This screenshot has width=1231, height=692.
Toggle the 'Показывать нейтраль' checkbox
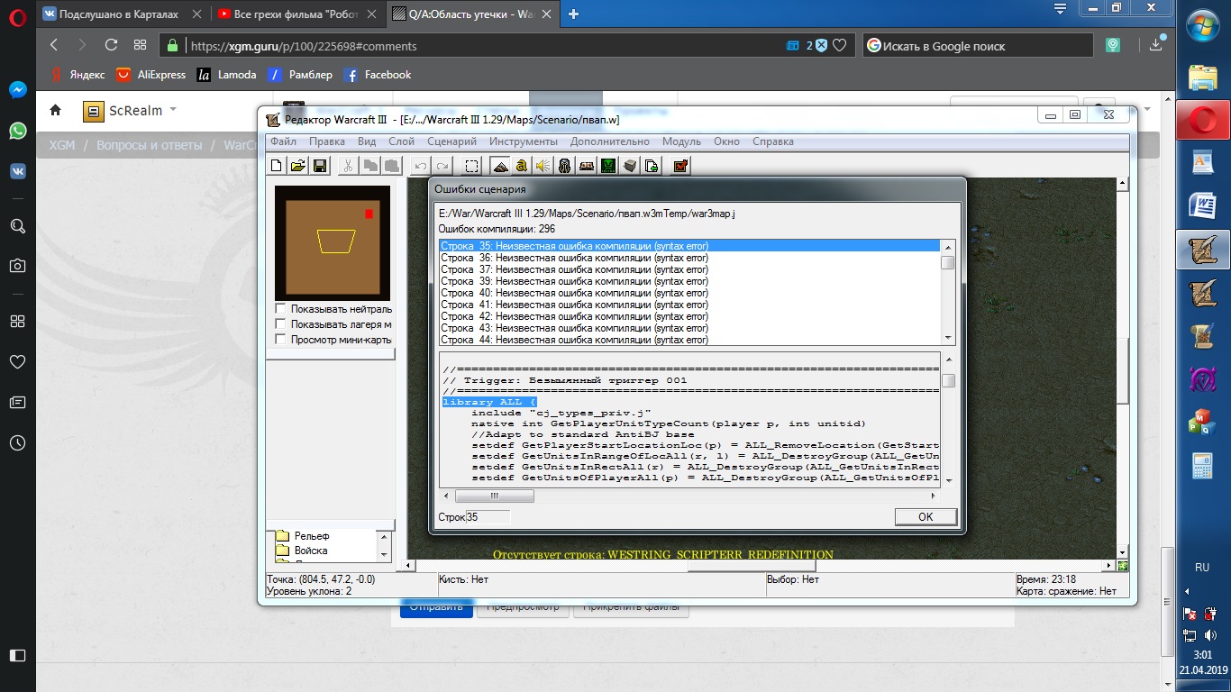(281, 309)
